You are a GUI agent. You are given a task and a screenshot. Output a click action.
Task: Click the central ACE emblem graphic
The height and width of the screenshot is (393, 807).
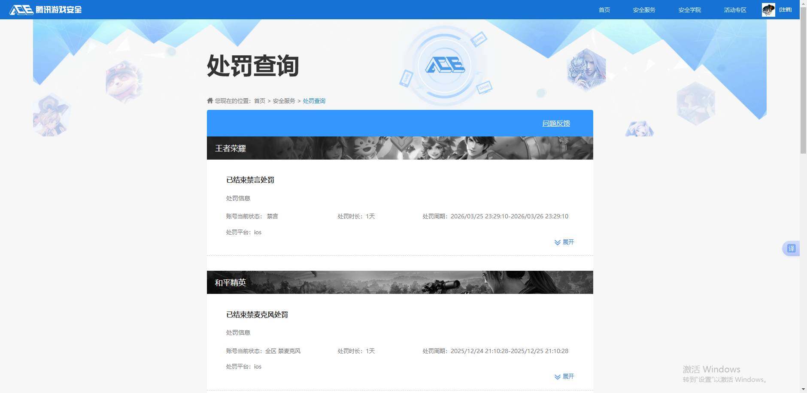[x=445, y=66]
